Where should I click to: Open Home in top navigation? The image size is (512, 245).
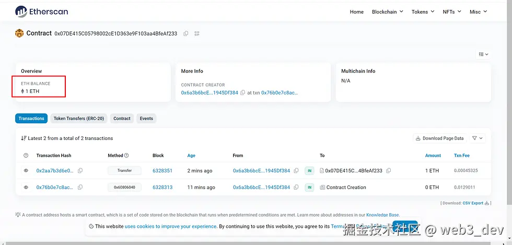[x=356, y=12]
